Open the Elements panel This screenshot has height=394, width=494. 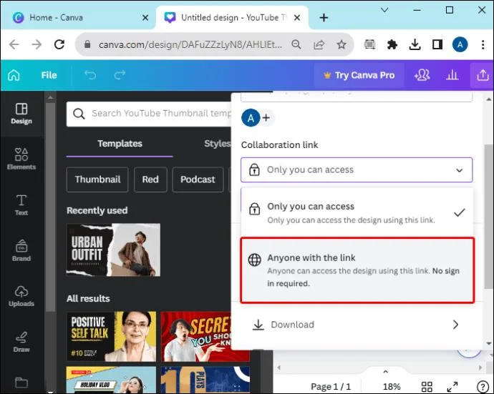[x=21, y=159]
